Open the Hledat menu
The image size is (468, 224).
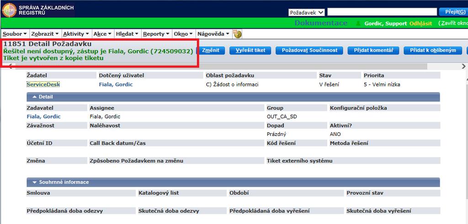(x=127, y=34)
